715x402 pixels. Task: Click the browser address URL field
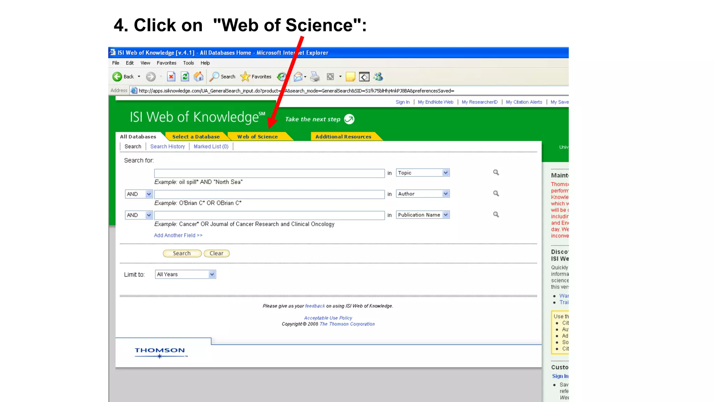click(x=349, y=91)
